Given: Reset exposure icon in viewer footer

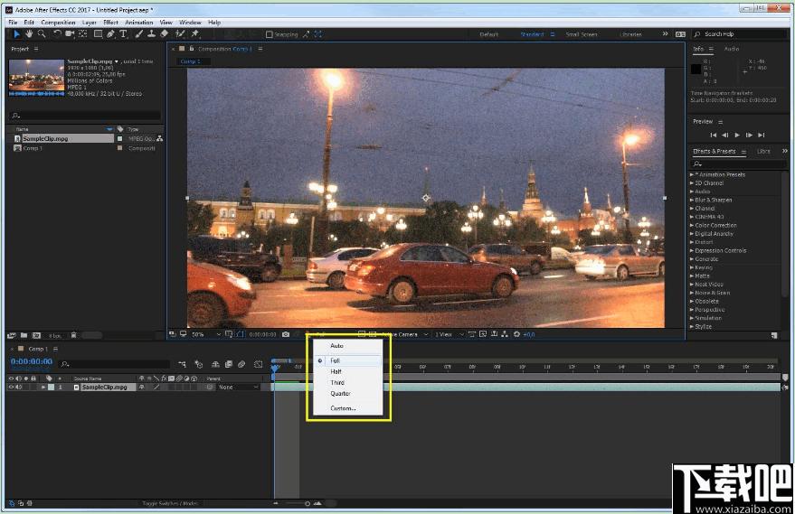Looking at the screenshot, I should pyautogui.click(x=516, y=335).
